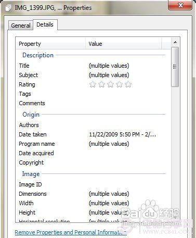The height and width of the screenshot is (238, 196).
Task: Set rating to one star
Action: click(93, 84)
